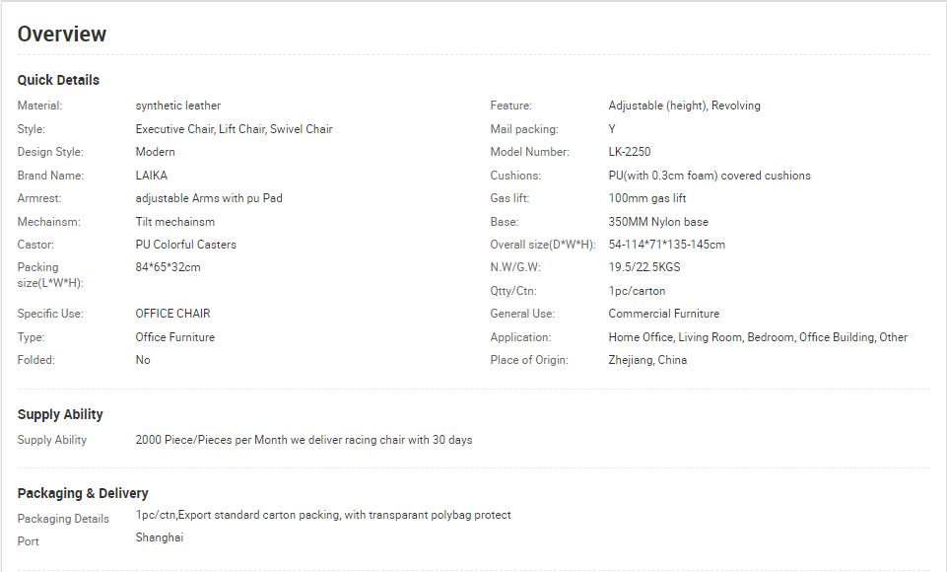
Task: Click the 350MM Nylon base value
Action: [658, 222]
